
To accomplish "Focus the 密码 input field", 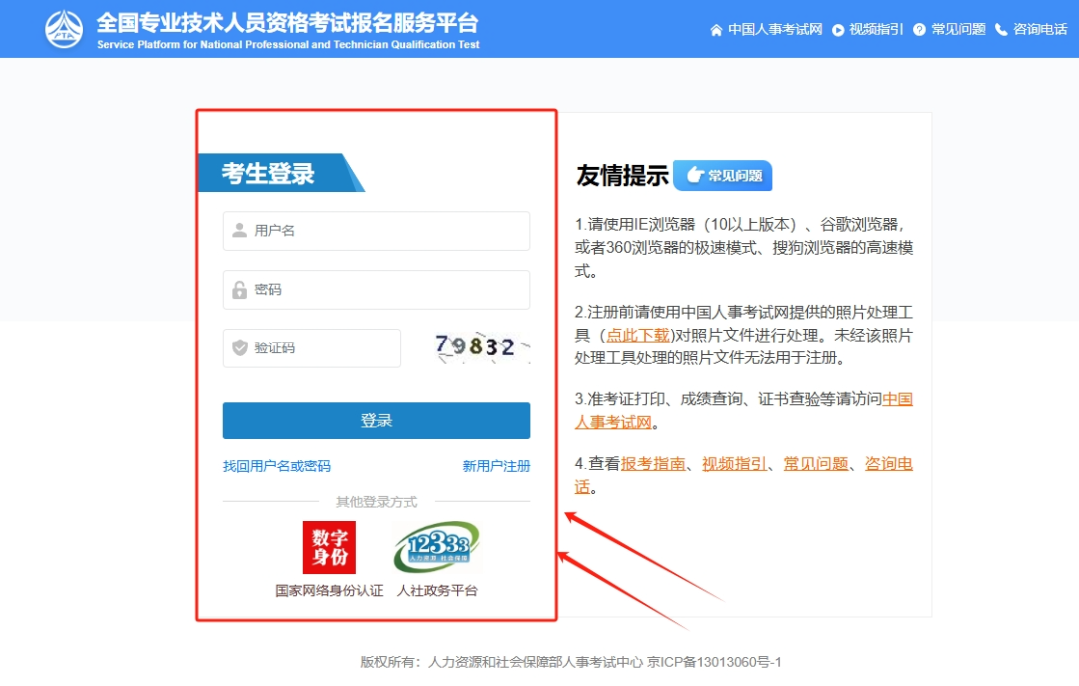I will point(376,289).
